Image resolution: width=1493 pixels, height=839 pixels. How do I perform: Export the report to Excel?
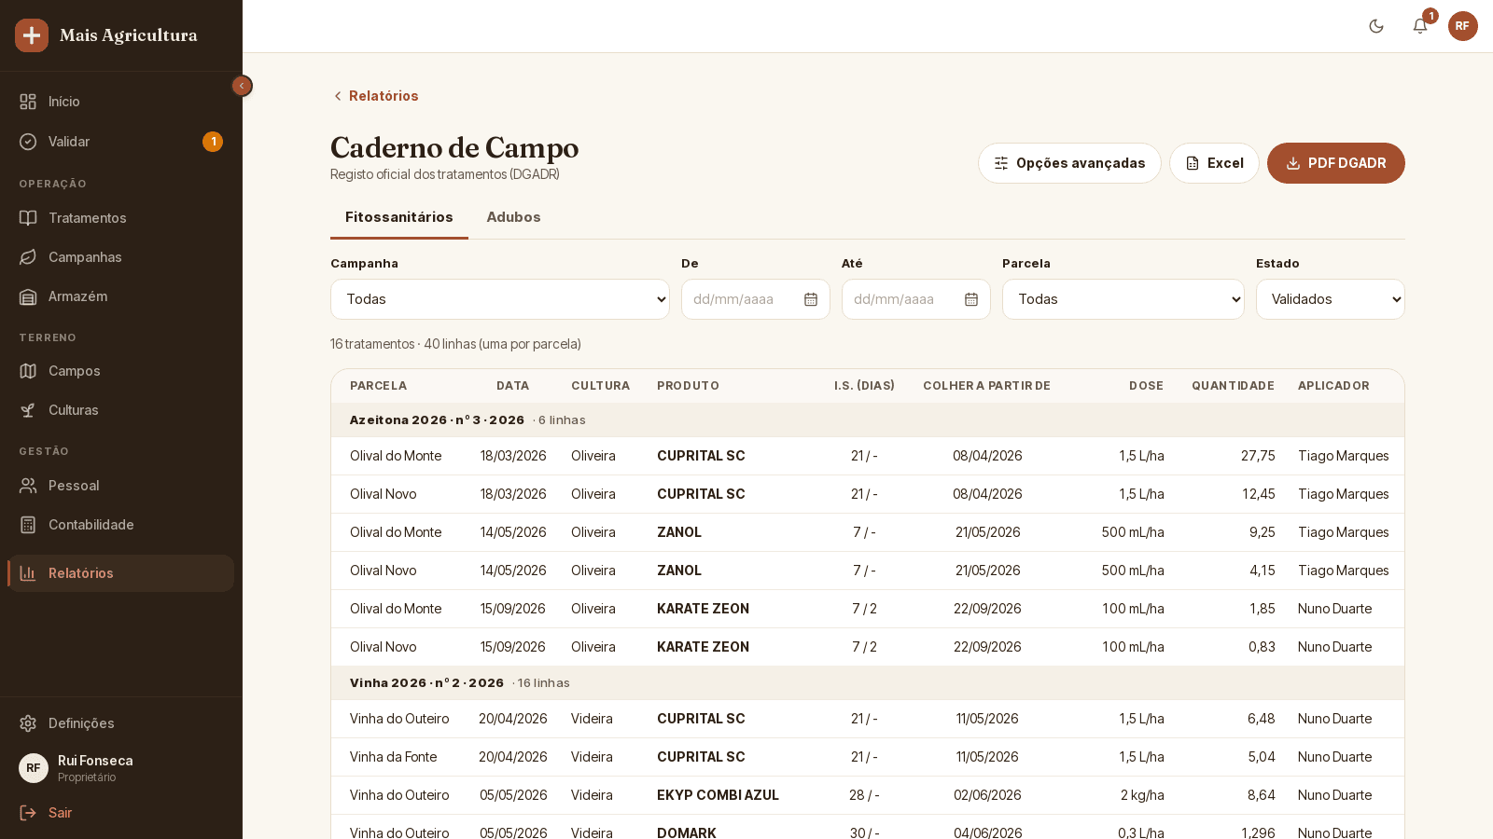coord(1214,163)
